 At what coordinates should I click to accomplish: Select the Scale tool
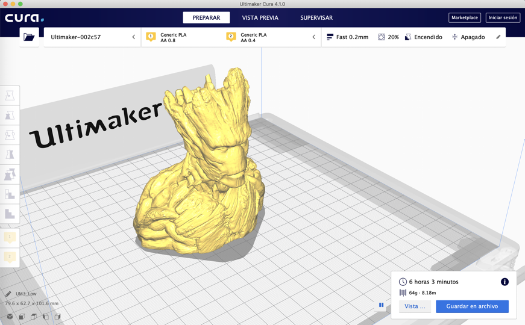pos(10,116)
